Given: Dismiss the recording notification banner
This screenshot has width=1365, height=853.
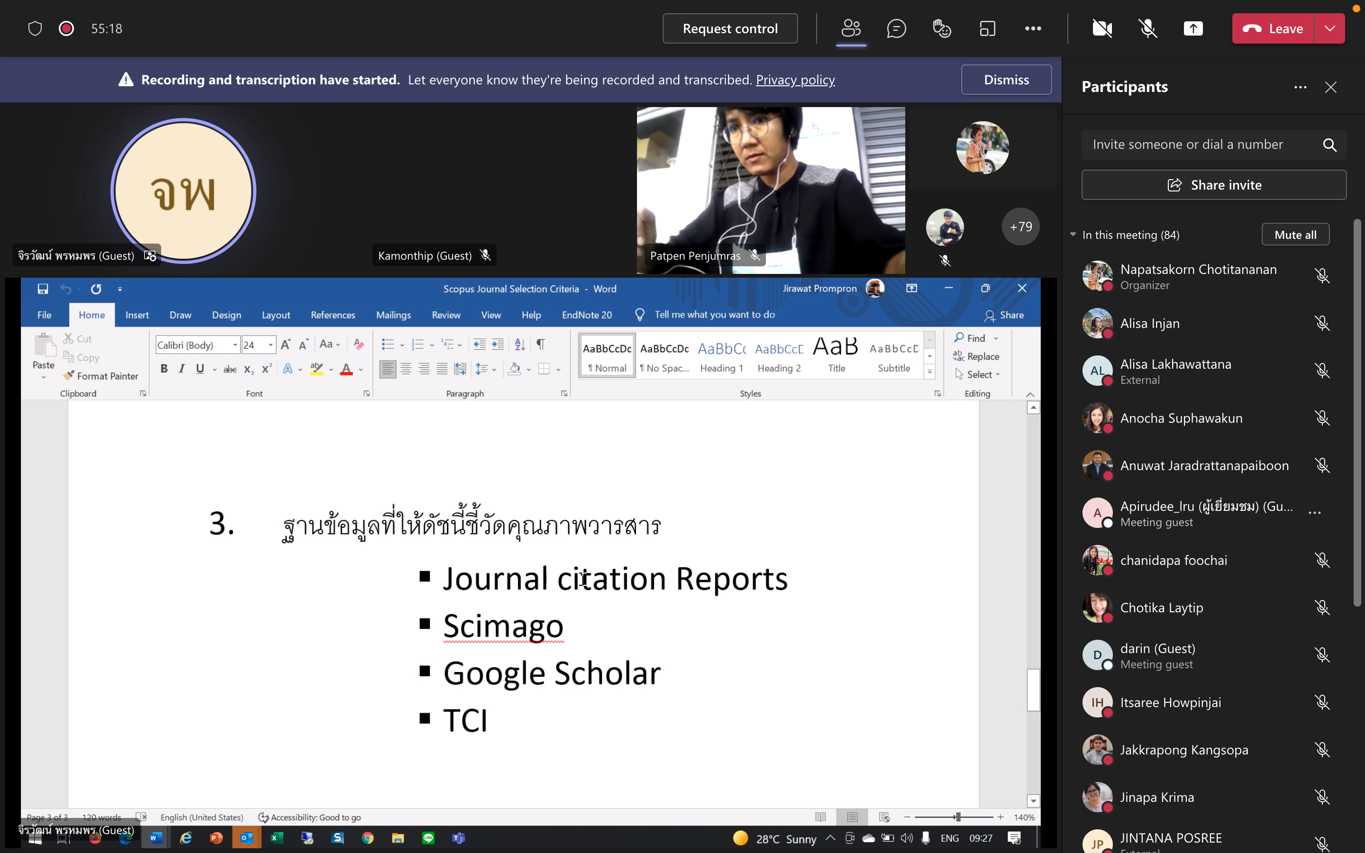Looking at the screenshot, I should tap(1006, 80).
